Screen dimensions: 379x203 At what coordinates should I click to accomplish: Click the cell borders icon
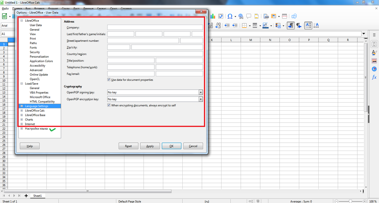(x=244, y=26)
